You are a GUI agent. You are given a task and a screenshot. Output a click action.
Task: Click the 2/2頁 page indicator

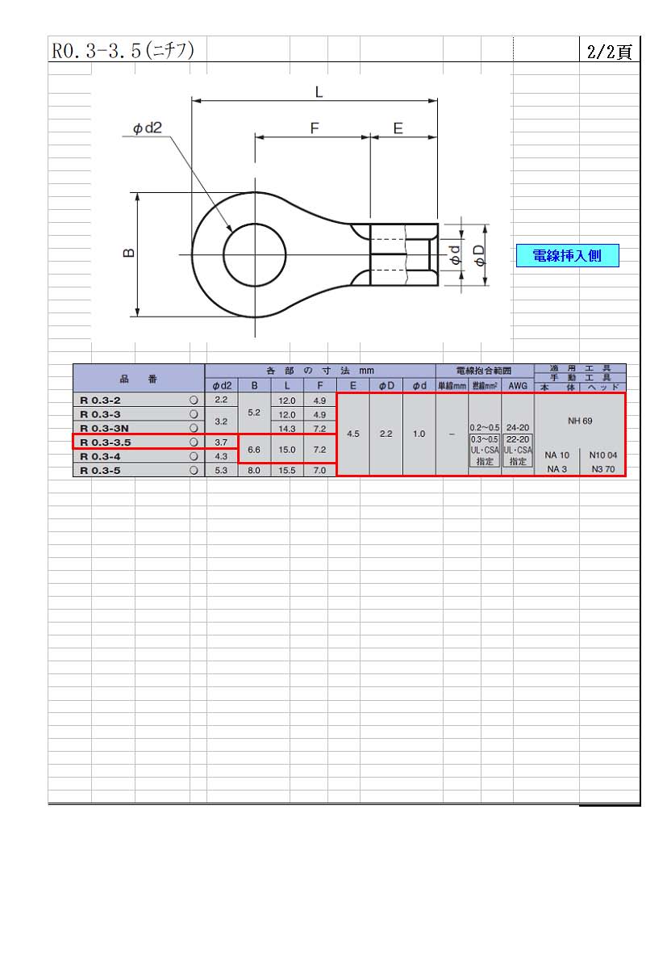pyautogui.click(x=610, y=51)
